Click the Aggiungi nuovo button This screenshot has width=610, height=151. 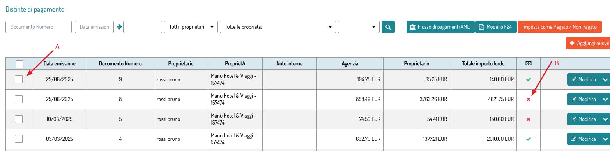[x=588, y=43]
